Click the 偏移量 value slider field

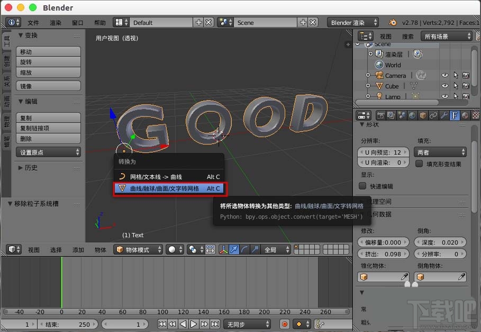(x=383, y=242)
